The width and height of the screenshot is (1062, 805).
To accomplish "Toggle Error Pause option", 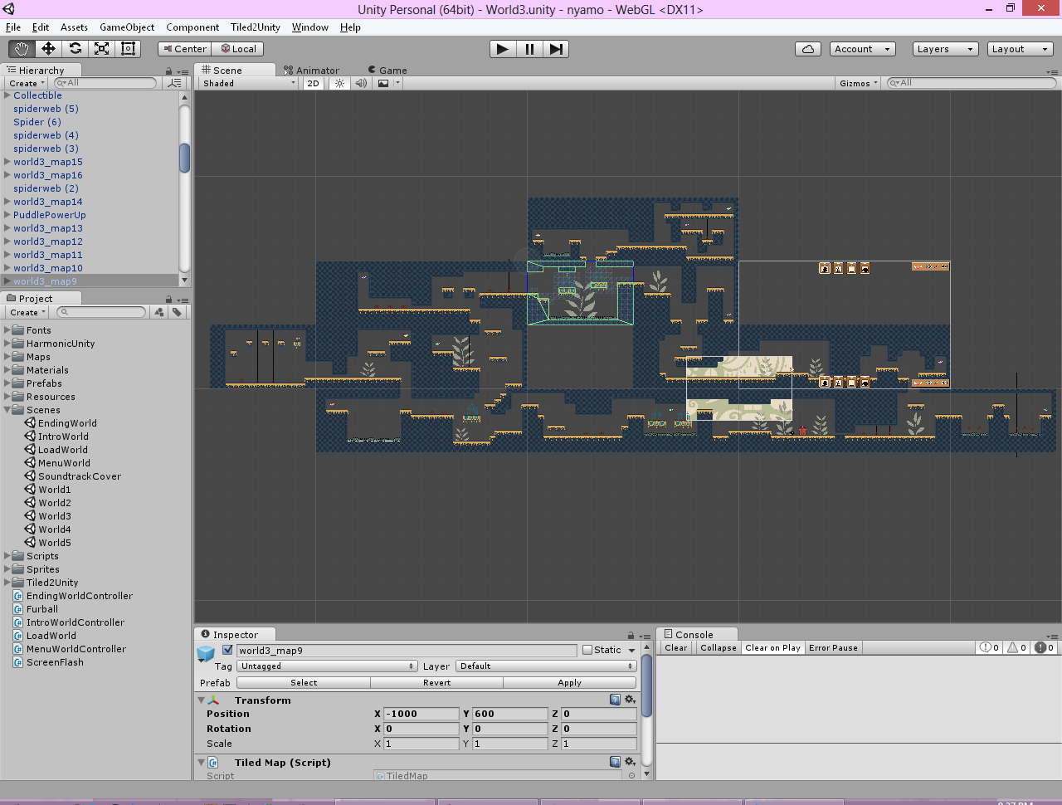I will tap(833, 648).
